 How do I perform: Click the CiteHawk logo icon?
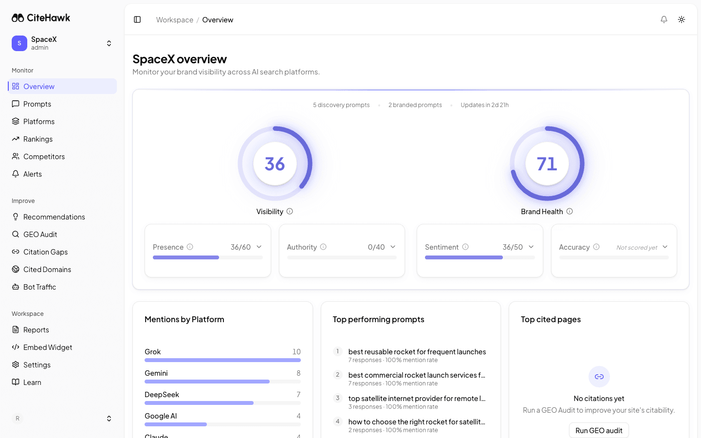tap(18, 18)
